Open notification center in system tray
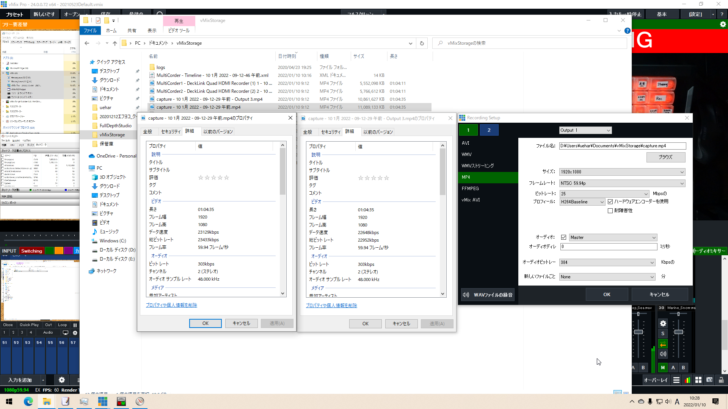728x409 pixels. 715,401
